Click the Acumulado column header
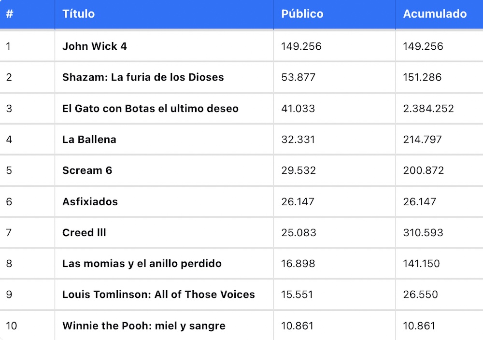483x340 pixels. pyautogui.click(x=435, y=14)
